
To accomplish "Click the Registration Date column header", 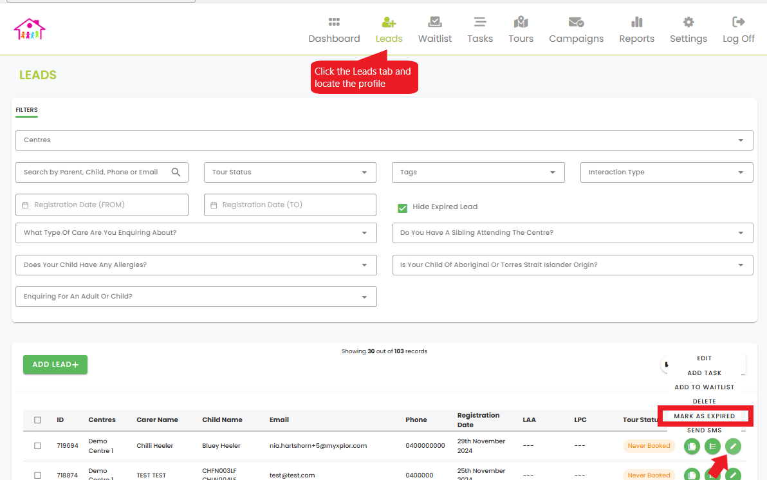I will click(x=478, y=420).
